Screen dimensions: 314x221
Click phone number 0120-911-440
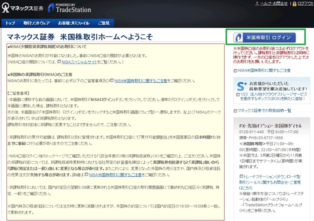click(252, 132)
